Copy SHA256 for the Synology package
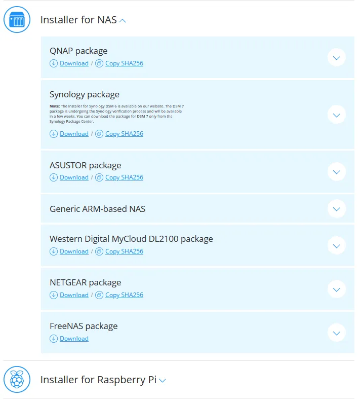361x402 pixels. (x=124, y=134)
